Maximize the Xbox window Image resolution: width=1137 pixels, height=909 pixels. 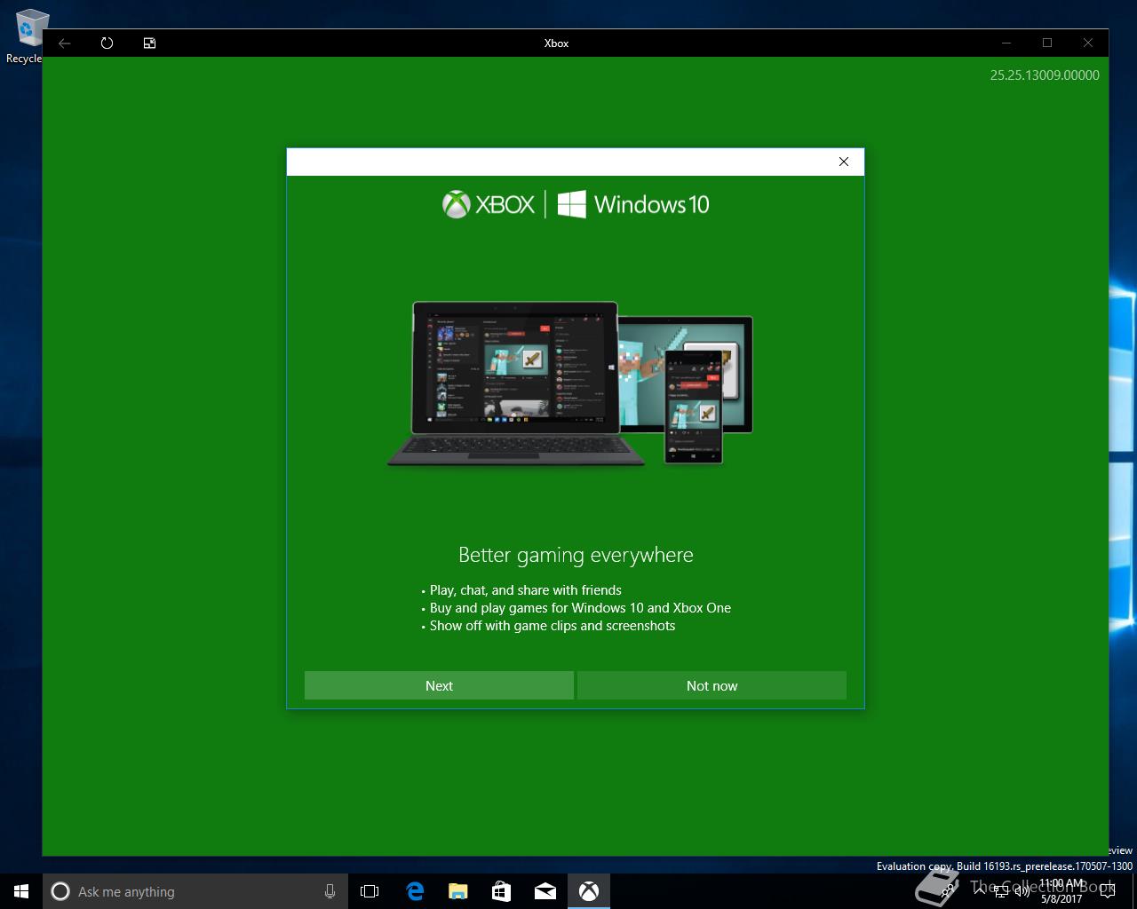(x=1047, y=43)
